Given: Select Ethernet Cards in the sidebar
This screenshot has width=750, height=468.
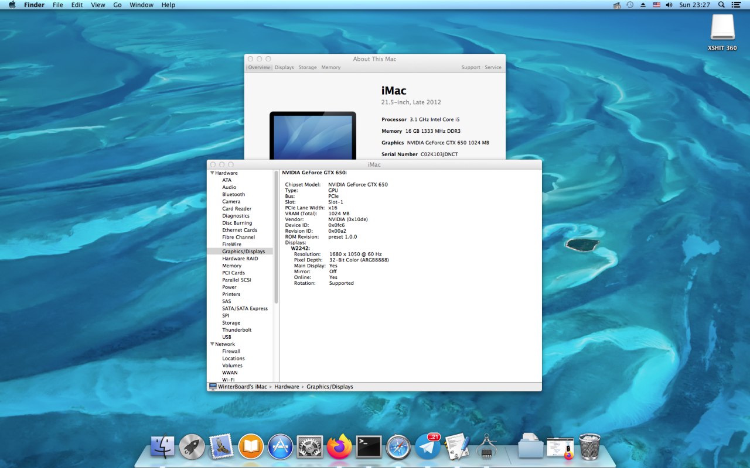Looking at the screenshot, I should coord(240,230).
